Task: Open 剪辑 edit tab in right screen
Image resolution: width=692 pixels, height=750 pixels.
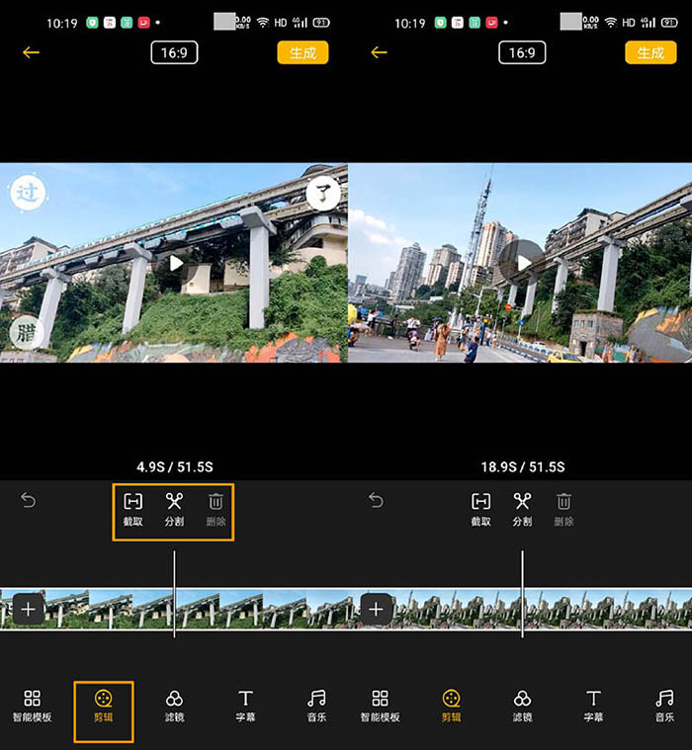Action: 452,706
